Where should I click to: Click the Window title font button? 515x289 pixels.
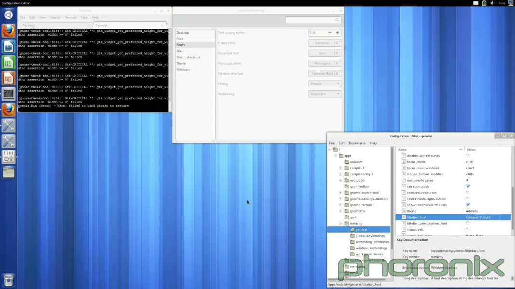[x=325, y=74]
